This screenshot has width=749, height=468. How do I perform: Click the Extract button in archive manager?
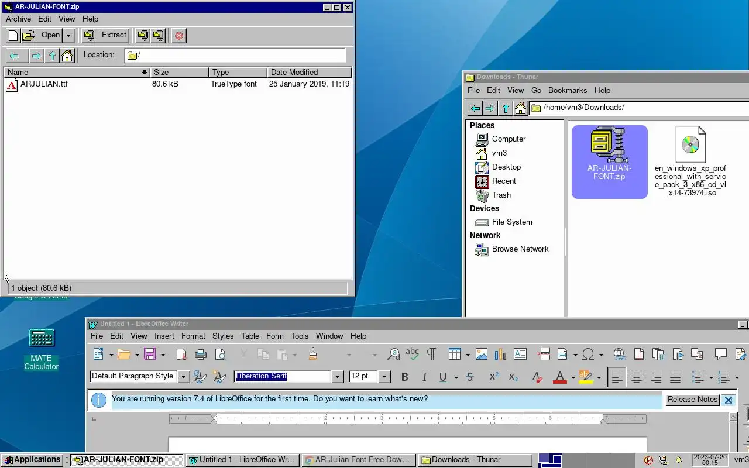[x=105, y=35]
